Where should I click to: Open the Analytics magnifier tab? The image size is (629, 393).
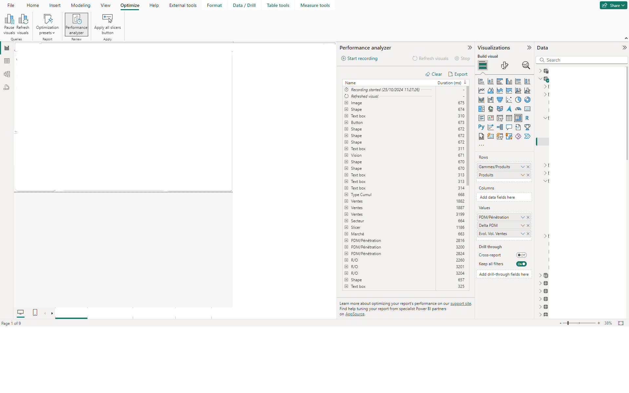pyautogui.click(x=526, y=66)
